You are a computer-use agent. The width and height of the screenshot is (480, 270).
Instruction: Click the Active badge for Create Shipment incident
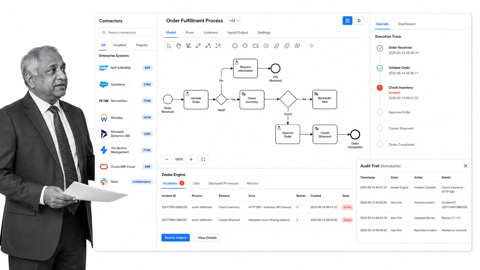pos(347,220)
